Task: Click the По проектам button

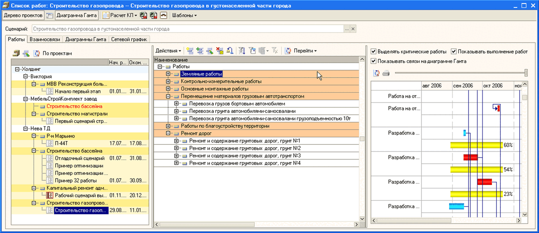Action: coord(57,54)
